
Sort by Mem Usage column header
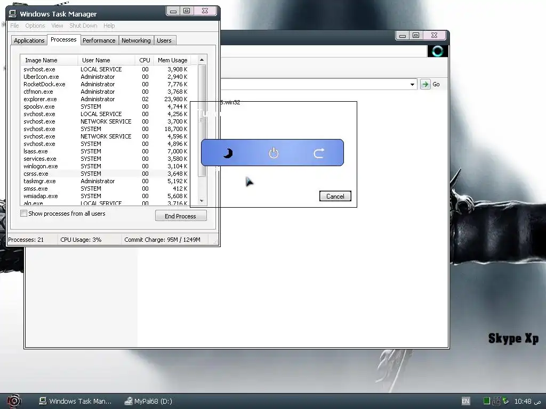point(173,60)
